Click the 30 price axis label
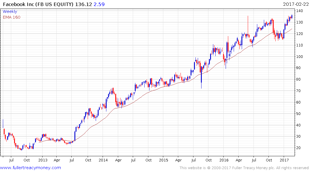 click(x=298, y=136)
